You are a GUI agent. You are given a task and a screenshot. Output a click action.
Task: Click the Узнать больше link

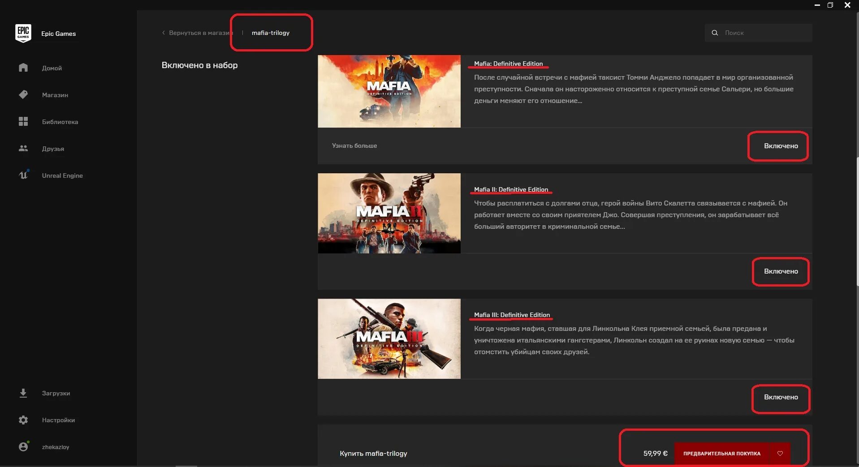[x=354, y=146]
